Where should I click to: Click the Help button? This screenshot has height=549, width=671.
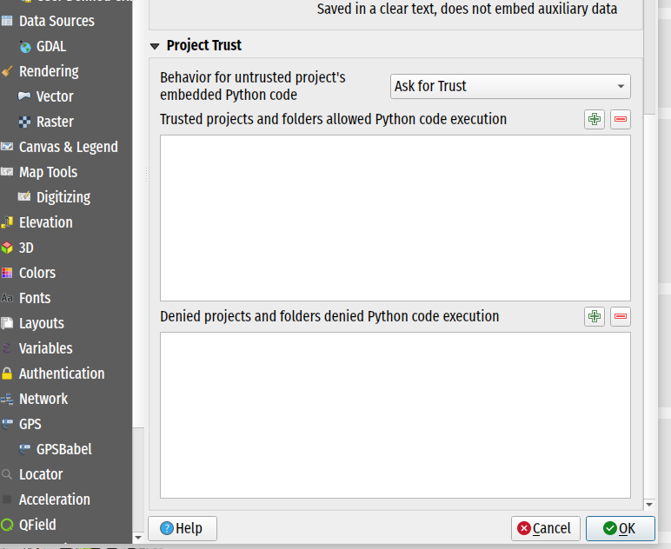(183, 528)
